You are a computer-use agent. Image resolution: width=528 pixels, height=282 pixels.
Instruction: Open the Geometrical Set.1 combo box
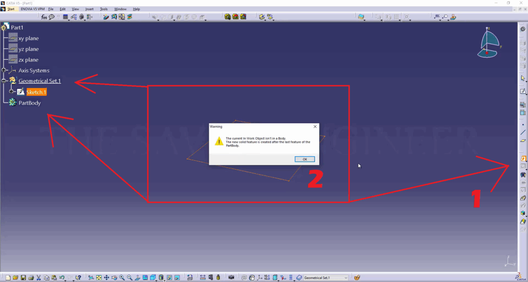(x=345, y=278)
